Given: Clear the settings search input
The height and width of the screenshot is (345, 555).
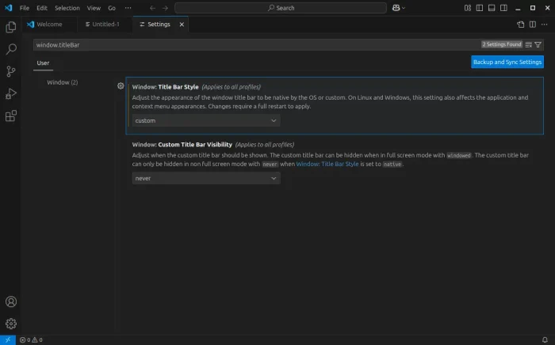Looking at the screenshot, I should 529,44.
